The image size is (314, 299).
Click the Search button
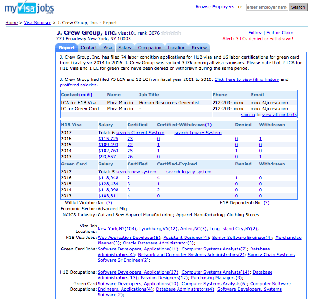(298, 7)
